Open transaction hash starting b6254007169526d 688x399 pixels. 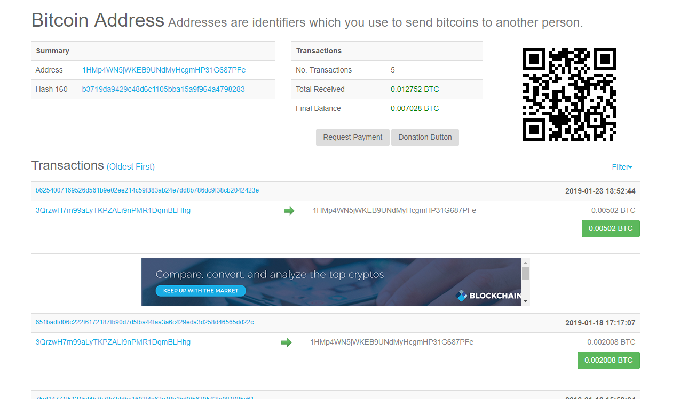pyautogui.click(x=147, y=190)
